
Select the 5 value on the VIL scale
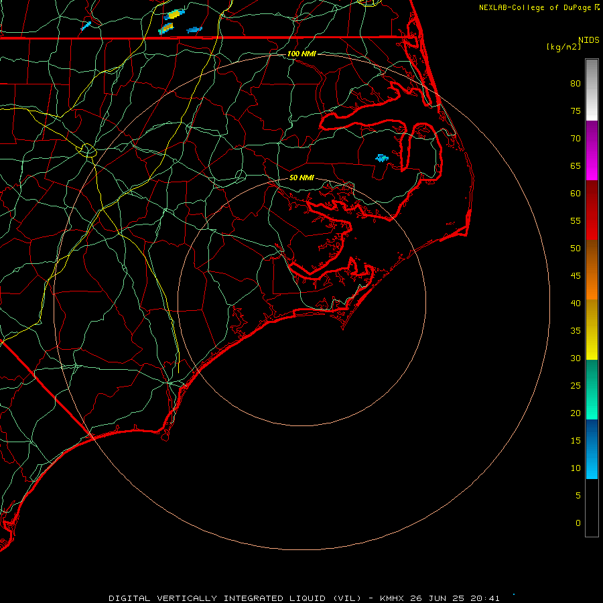pos(578,496)
